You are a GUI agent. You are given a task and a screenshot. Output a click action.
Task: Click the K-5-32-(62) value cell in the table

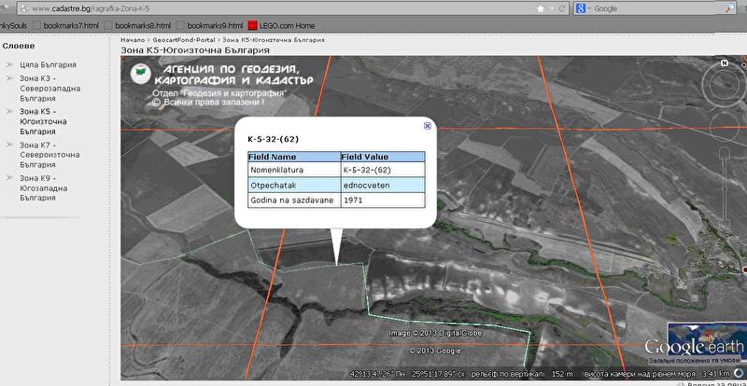click(383, 170)
